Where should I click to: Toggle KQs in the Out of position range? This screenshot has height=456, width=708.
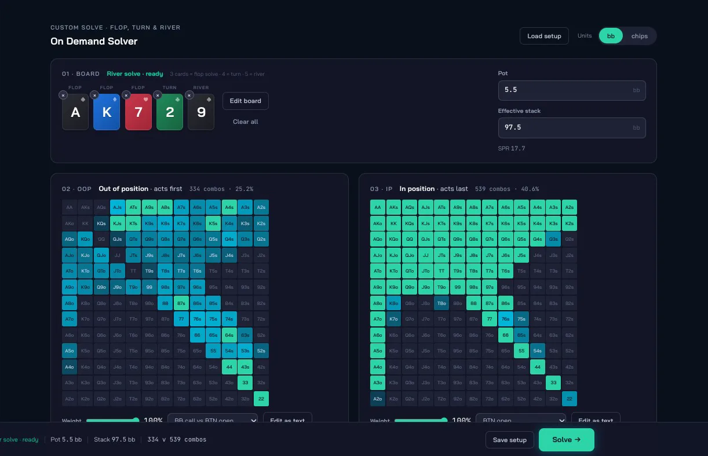(x=101, y=223)
